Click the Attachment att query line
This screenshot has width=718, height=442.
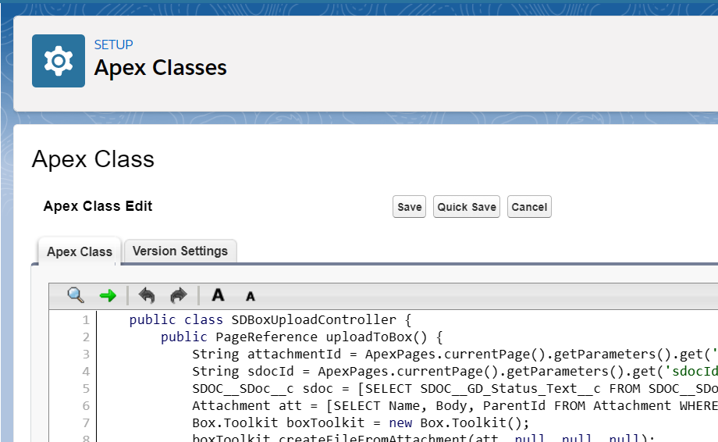(455, 406)
